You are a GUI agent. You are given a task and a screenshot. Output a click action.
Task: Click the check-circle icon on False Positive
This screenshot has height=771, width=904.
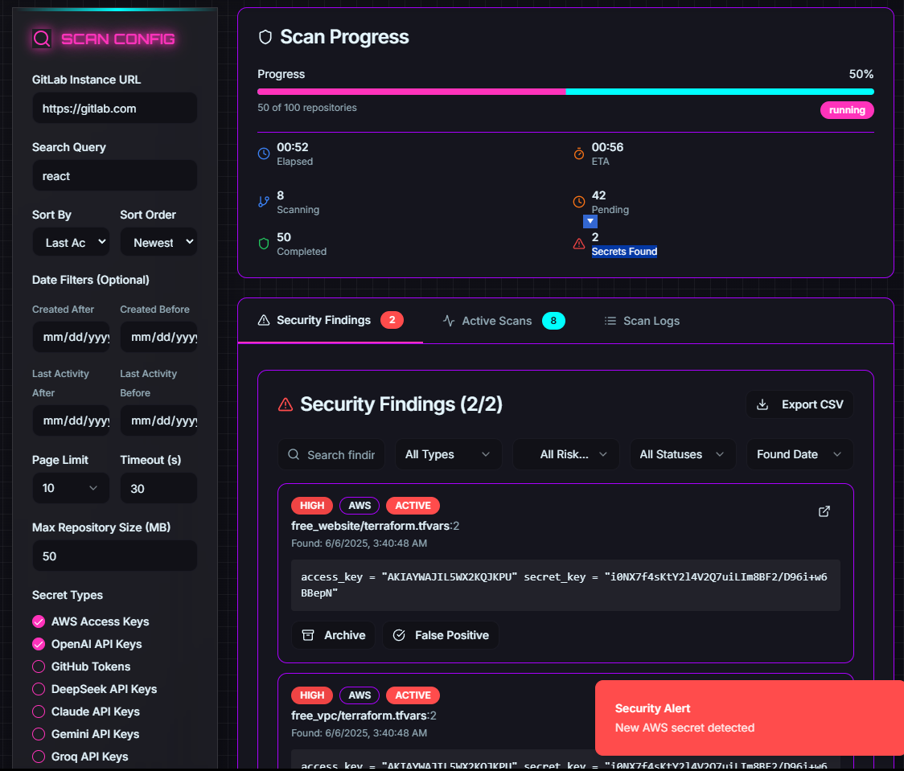[x=399, y=635]
